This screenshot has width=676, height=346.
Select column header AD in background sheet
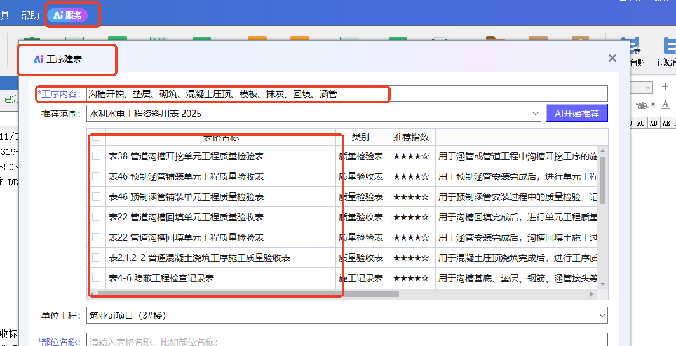(654, 123)
